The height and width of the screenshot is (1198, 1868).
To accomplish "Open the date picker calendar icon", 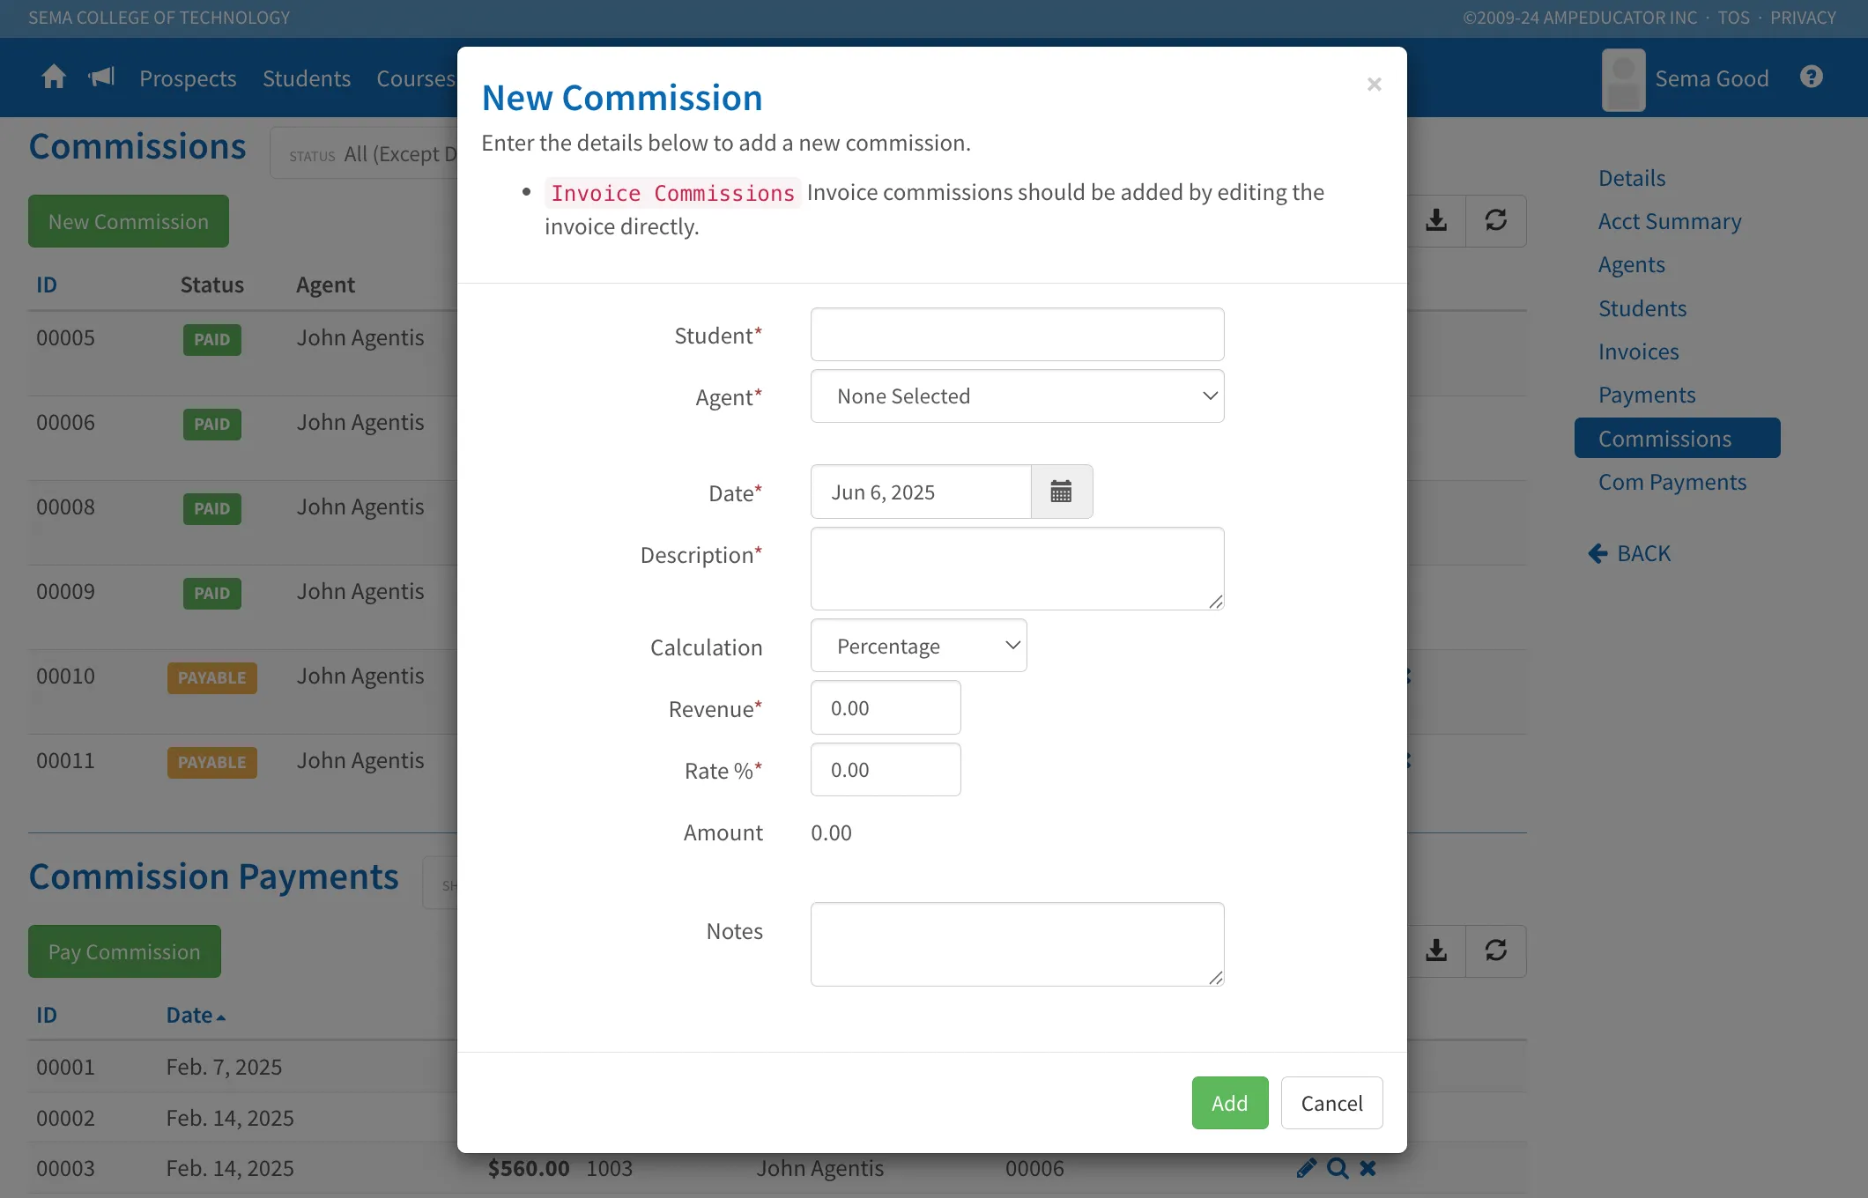I will (1061, 492).
